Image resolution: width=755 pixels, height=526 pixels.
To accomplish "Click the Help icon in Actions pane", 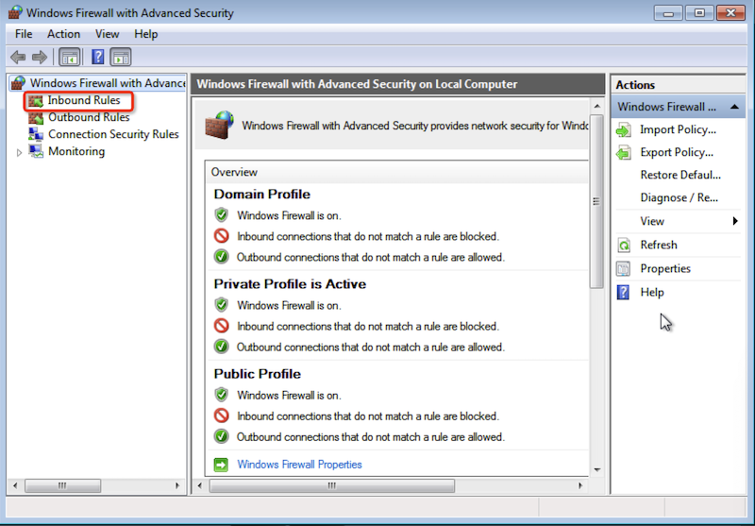I will tap(623, 293).
